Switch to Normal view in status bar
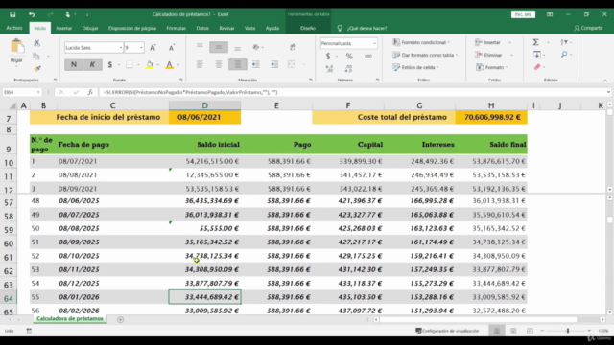The width and height of the screenshot is (614, 345). pyautogui.click(x=497, y=331)
